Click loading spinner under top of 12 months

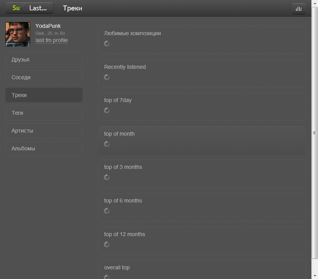tap(107, 245)
